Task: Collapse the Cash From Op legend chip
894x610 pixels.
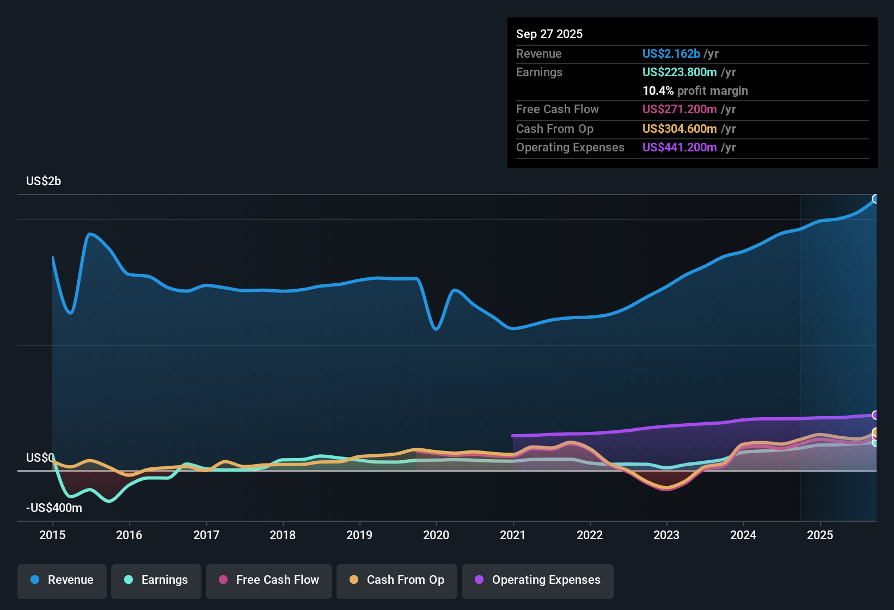Action: 396,580
